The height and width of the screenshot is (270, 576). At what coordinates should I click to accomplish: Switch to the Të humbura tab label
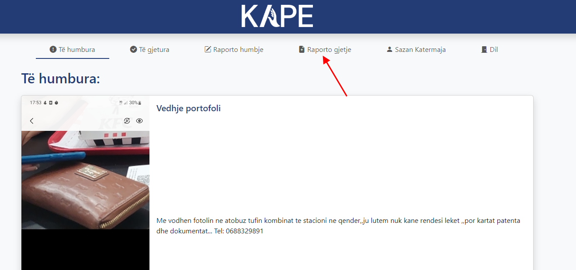click(77, 50)
